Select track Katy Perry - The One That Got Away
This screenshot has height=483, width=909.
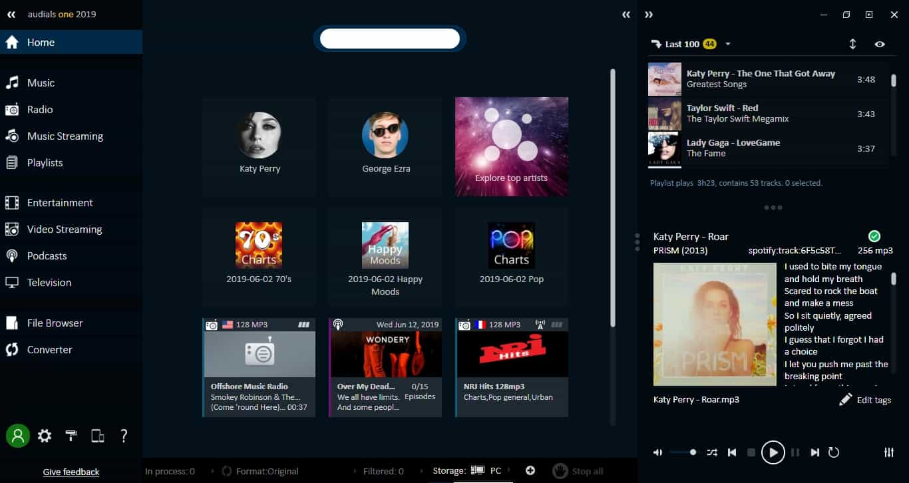(x=767, y=79)
